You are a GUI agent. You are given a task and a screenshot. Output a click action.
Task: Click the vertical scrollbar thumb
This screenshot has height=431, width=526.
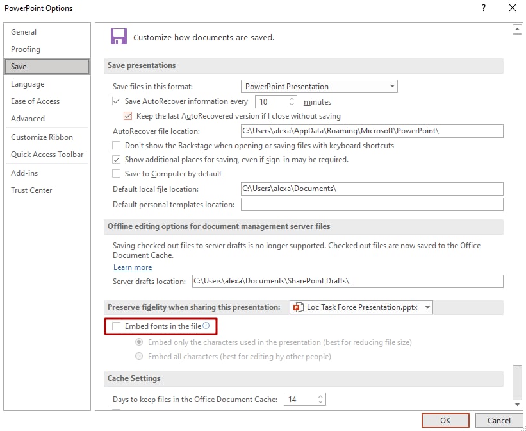pos(517,200)
